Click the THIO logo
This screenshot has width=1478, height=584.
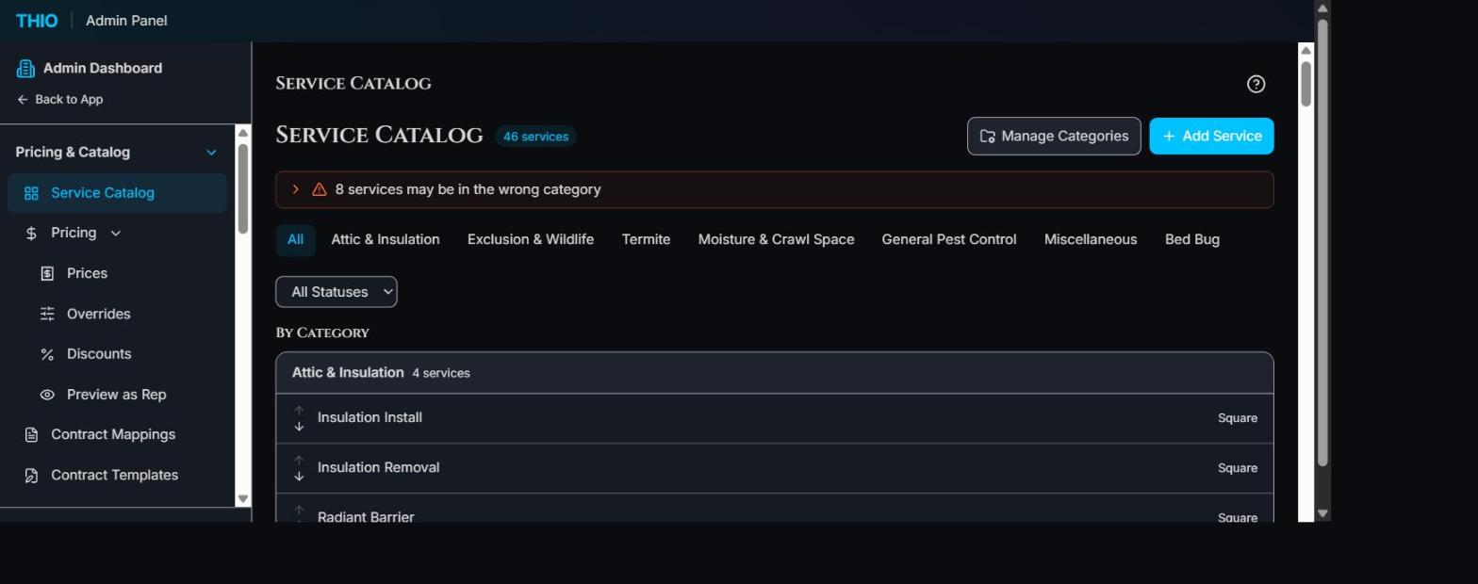pyautogui.click(x=37, y=21)
